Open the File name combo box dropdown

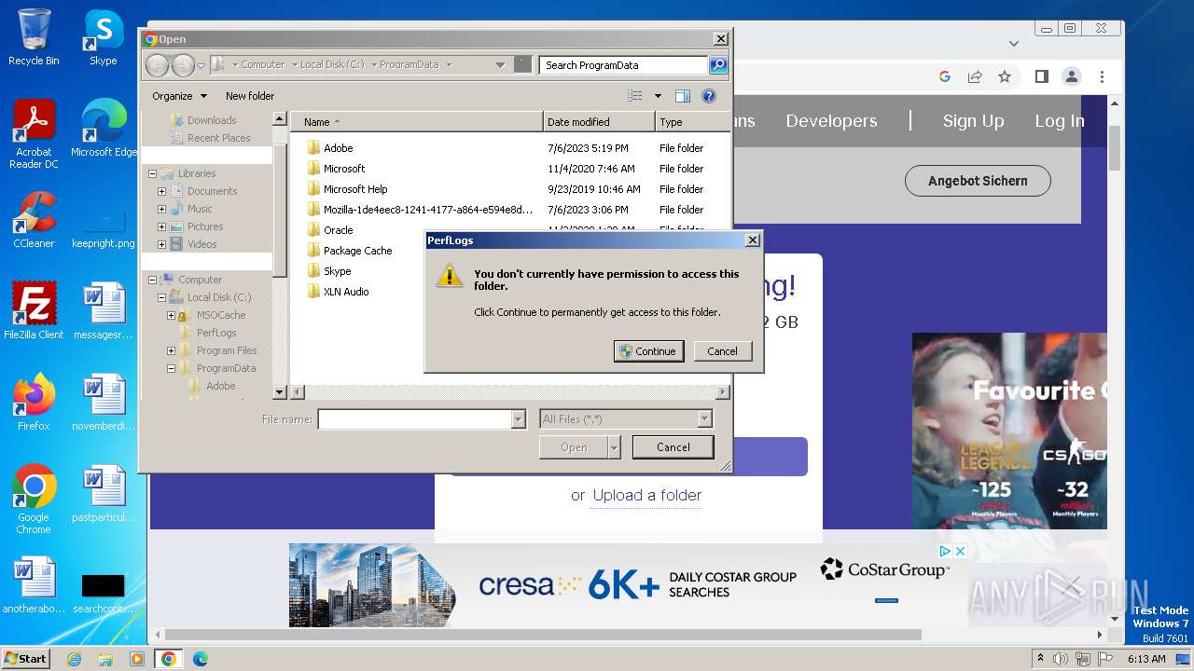tap(518, 419)
